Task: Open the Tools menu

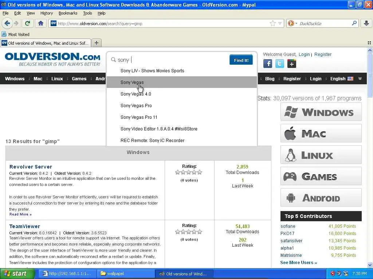Action: pyautogui.click(x=87, y=13)
